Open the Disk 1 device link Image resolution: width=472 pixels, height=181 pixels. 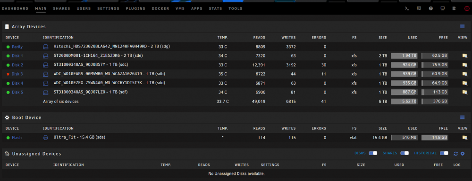[17, 56]
